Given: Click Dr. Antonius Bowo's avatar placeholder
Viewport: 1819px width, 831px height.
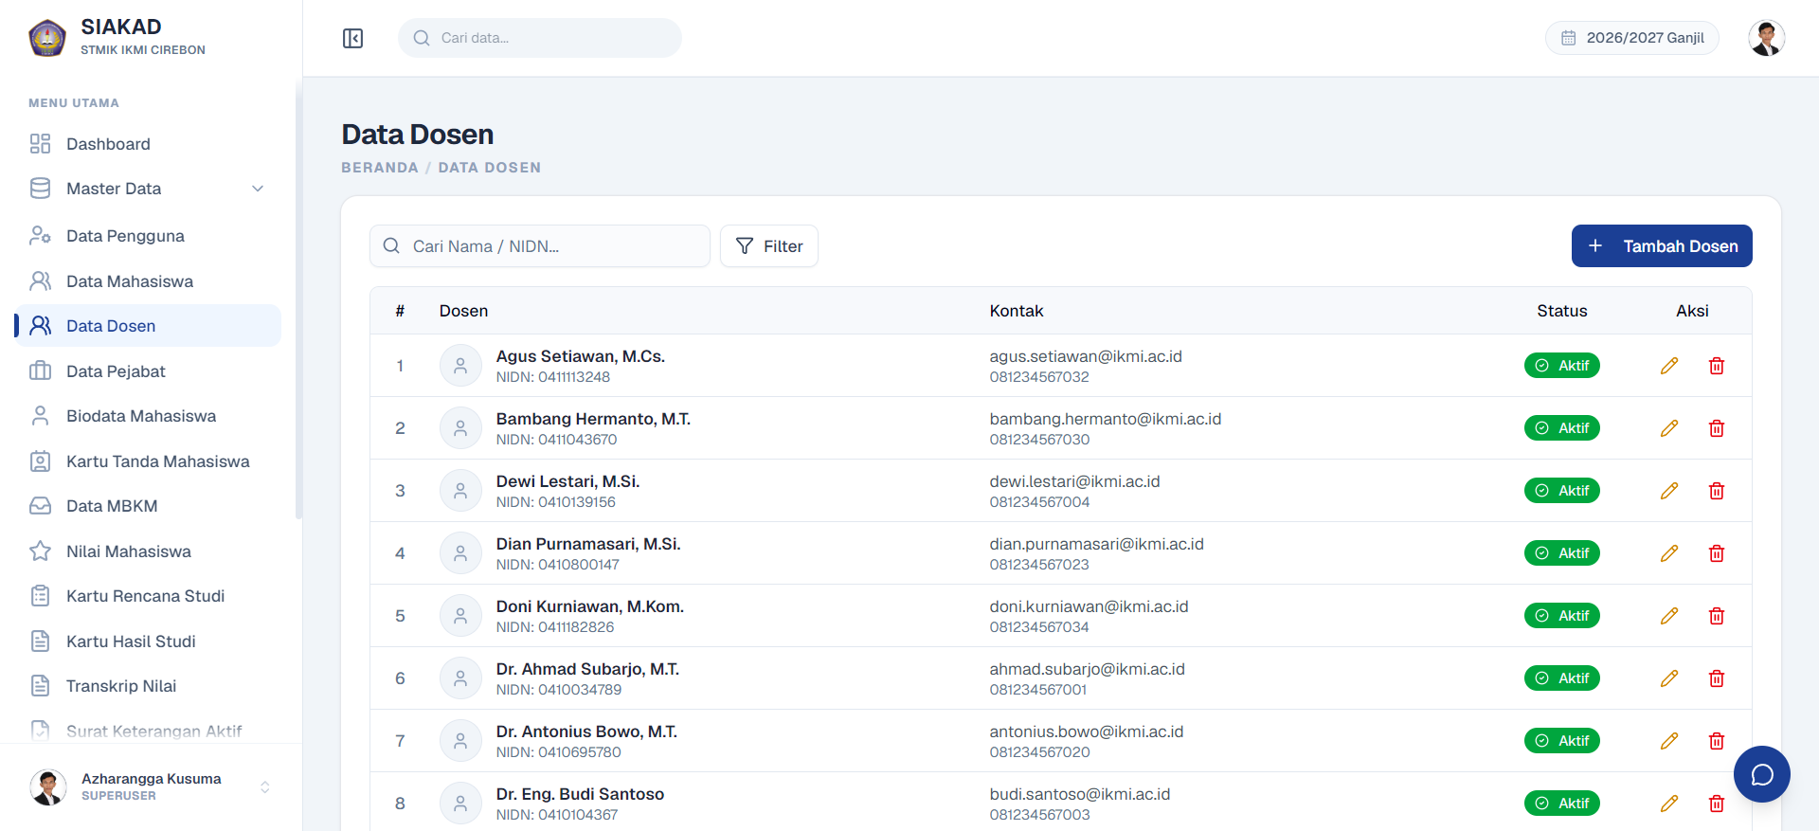Looking at the screenshot, I should tap(460, 741).
